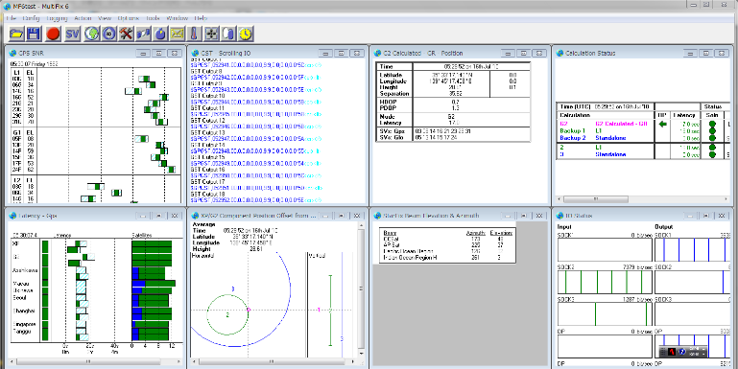
Task: Click the blue stopwatch toolbar icon
Action: [x=160, y=34]
